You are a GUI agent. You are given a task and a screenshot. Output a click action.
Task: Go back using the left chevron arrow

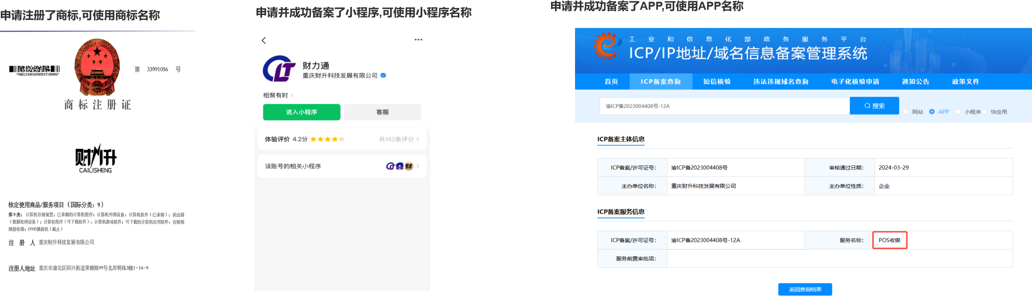pyautogui.click(x=264, y=40)
